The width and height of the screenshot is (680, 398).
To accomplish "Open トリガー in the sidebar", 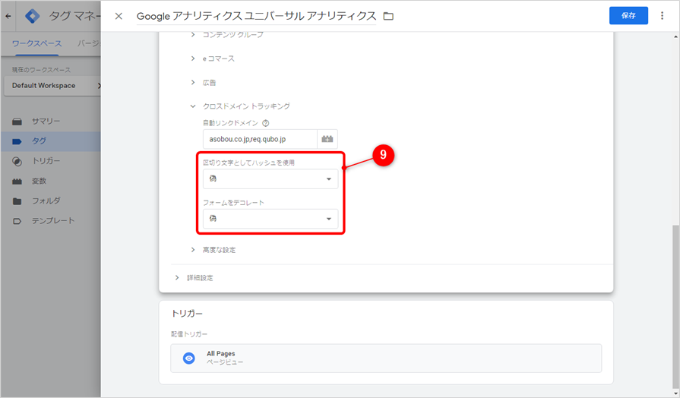I will click(x=51, y=161).
